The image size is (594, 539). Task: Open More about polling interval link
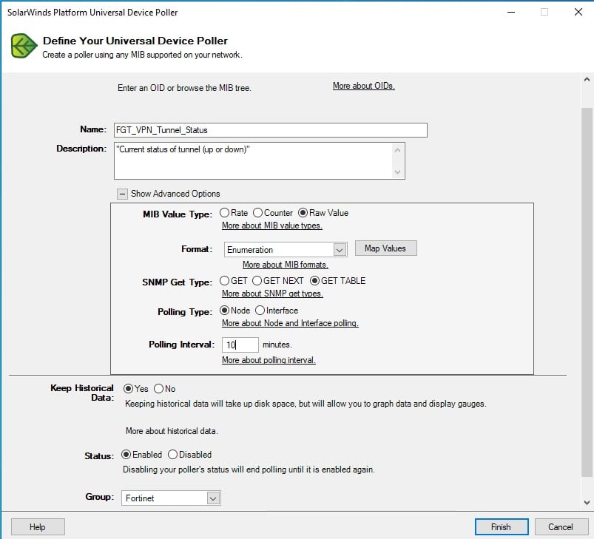269,360
